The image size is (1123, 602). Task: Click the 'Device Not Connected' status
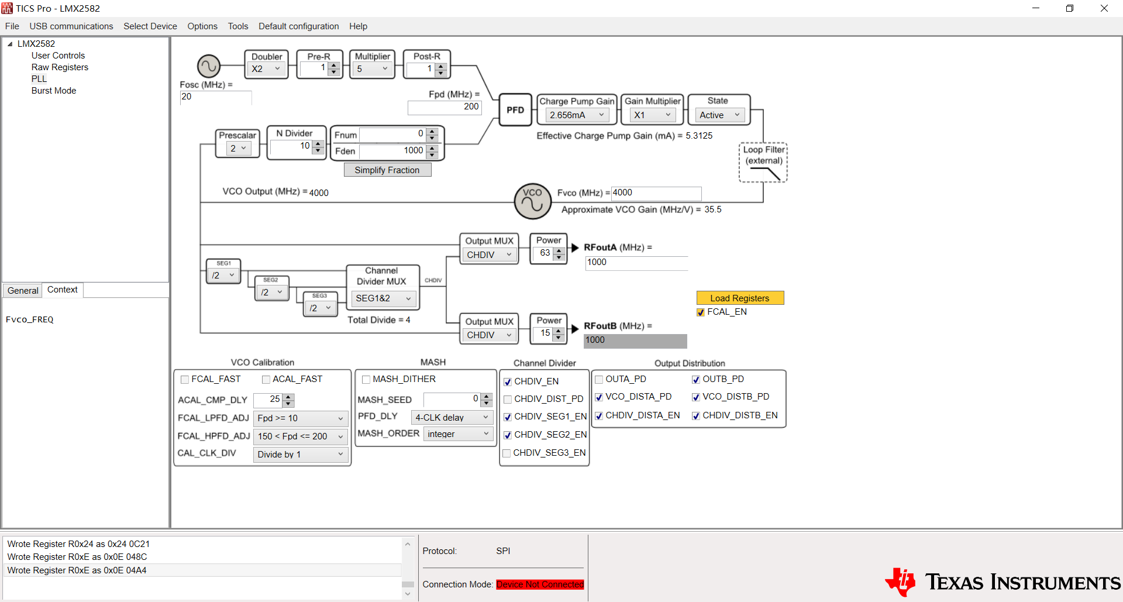tap(540, 584)
